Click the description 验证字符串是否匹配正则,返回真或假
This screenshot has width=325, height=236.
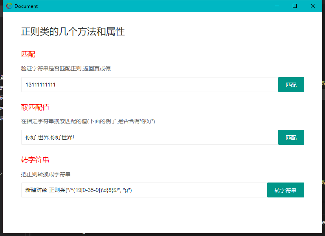pyautogui.click(x=66, y=68)
